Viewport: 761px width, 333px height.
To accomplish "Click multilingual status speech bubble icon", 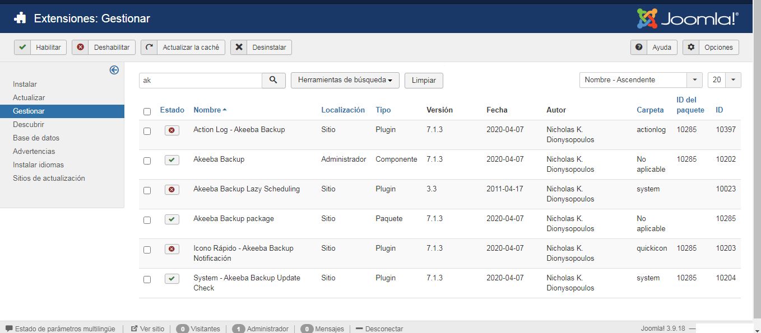I will pos(9,329).
